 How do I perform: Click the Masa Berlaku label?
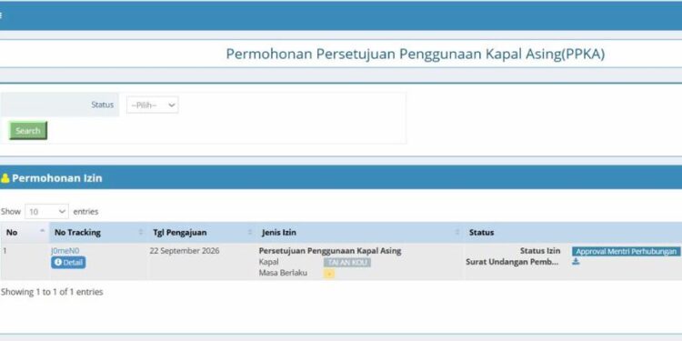pyautogui.click(x=283, y=273)
